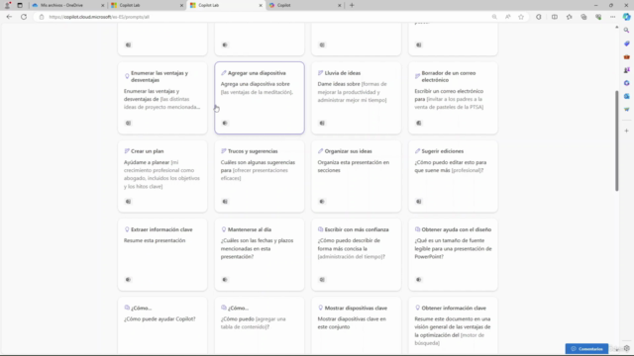Click the app icon under Crear un plan
This screenshot has width=634, height=356.
pyautogui.click(x=128, y=202)
